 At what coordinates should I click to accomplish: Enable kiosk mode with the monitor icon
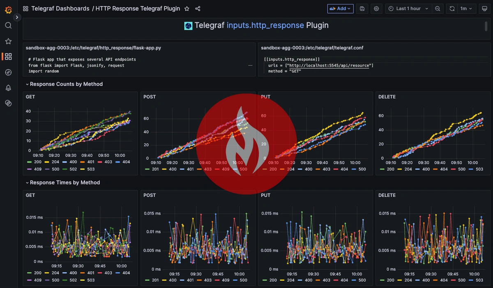pyautogui.click(x=485, y=8)
